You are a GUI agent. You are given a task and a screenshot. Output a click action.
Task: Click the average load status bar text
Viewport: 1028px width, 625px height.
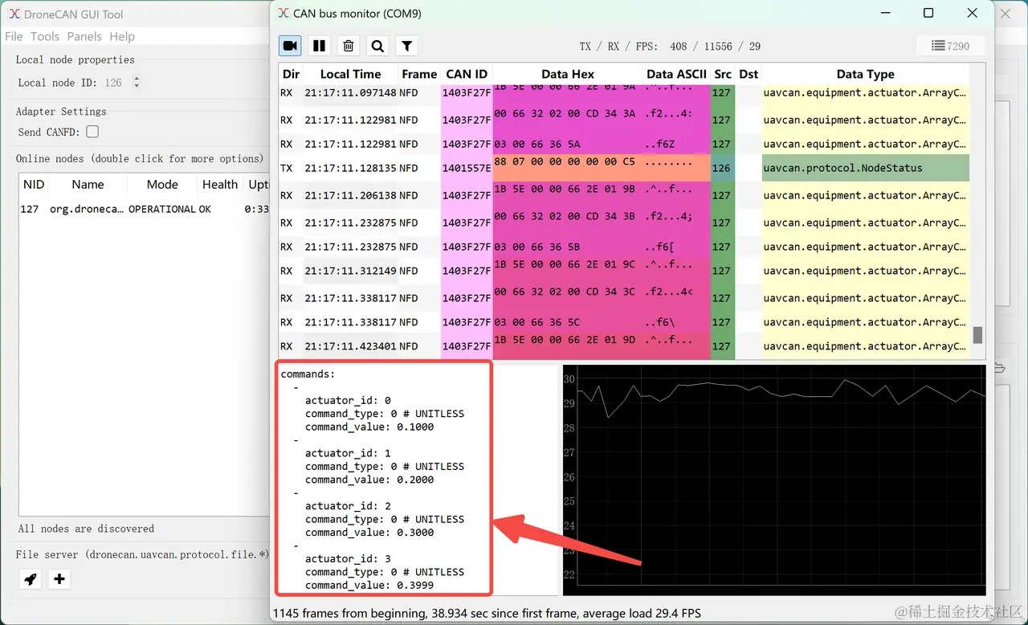click(487, 613)
